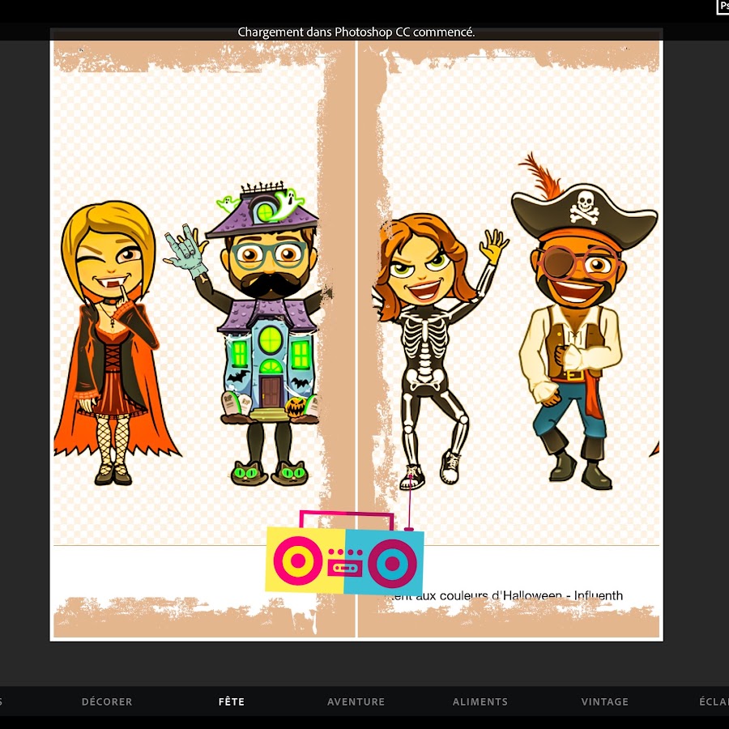Image resolution: width=729 pixels, height=729 pixels.
Task: Select the ALIMENTS tab
Action: click(480, 701)
